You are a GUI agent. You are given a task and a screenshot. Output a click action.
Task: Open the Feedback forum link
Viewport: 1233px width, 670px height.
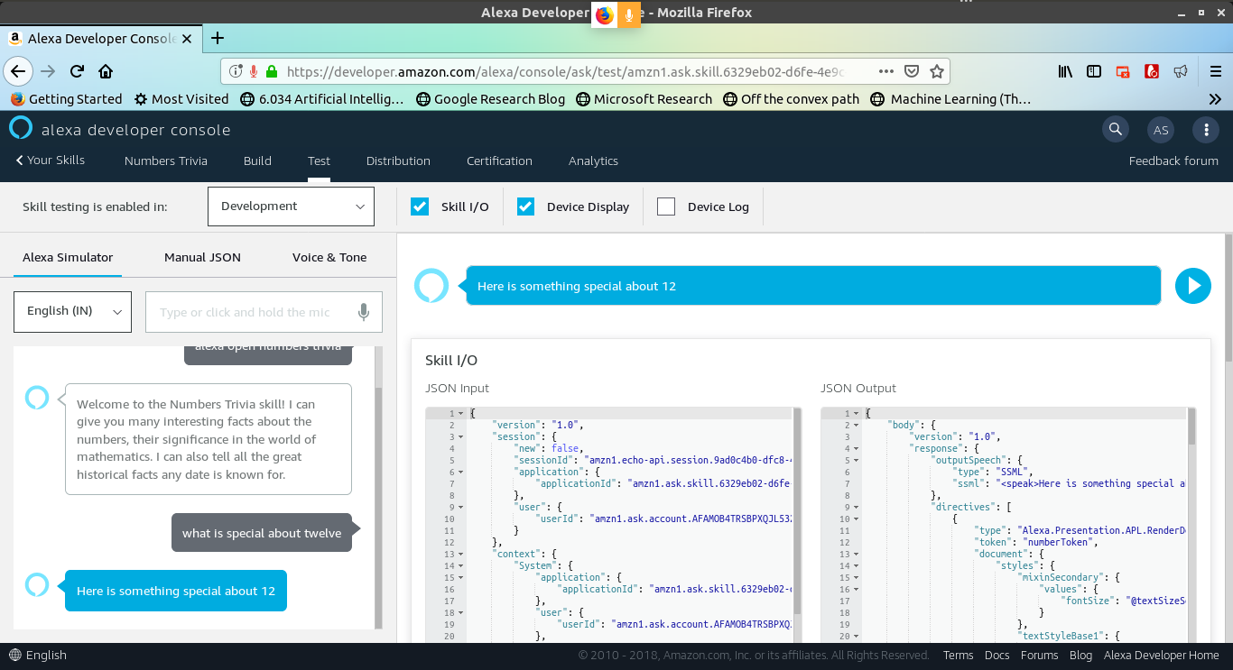(x=1173, y=161)
